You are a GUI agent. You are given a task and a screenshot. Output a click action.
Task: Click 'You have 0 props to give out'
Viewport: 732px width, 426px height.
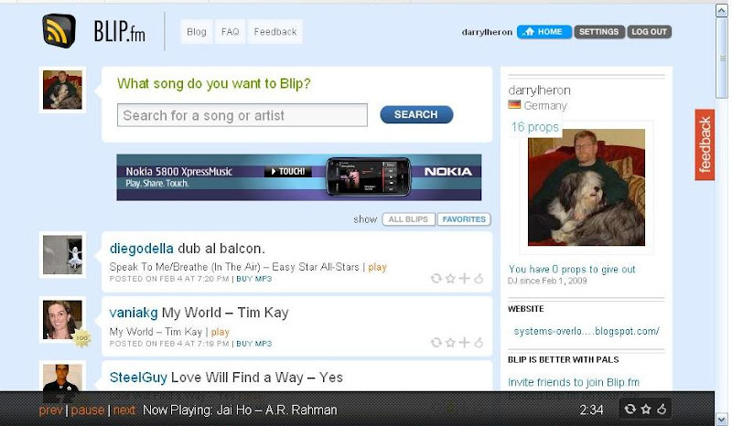(x=572, y=270)
